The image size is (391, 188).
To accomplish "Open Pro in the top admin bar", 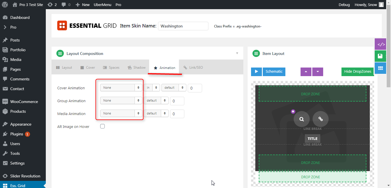I will (118, 5).
